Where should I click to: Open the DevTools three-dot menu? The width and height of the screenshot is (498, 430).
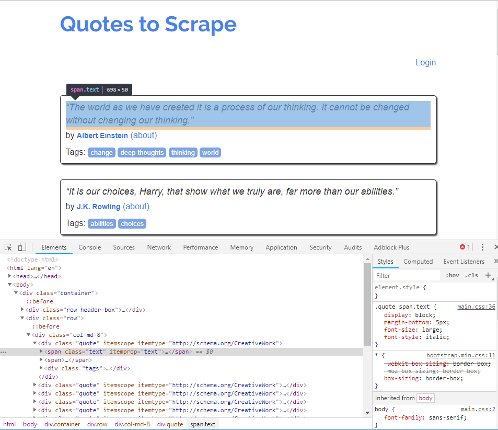coord(482,247)
